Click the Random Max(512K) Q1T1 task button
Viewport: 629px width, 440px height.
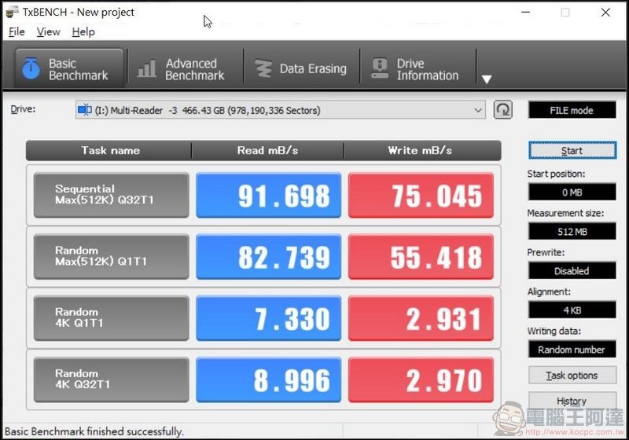[111, 256]
